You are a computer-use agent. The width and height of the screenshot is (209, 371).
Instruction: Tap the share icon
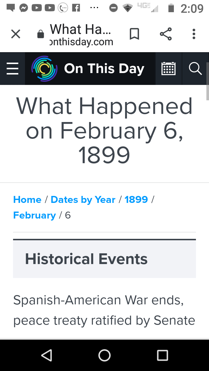point(166,34)
